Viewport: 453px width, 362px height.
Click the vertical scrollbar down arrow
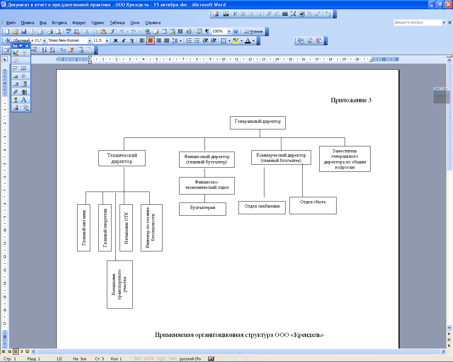(x=449, y=327)
